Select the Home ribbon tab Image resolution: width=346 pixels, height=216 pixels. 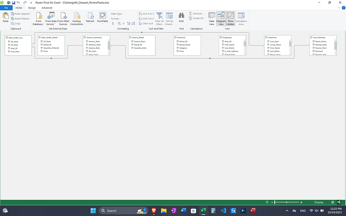(19, 8)
